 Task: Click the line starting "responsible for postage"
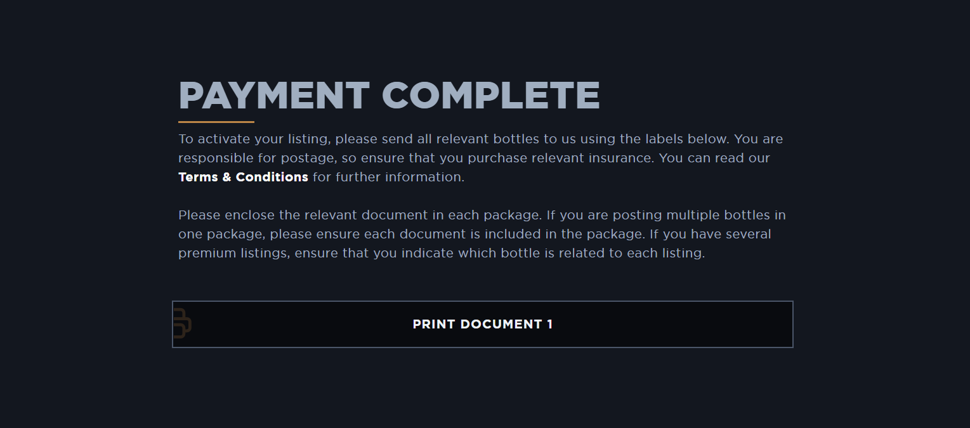tap(474, 158)
